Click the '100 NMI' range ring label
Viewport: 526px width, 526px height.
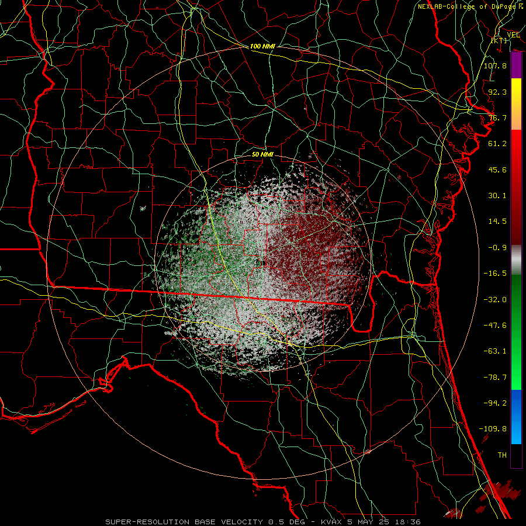pos(262,46)
